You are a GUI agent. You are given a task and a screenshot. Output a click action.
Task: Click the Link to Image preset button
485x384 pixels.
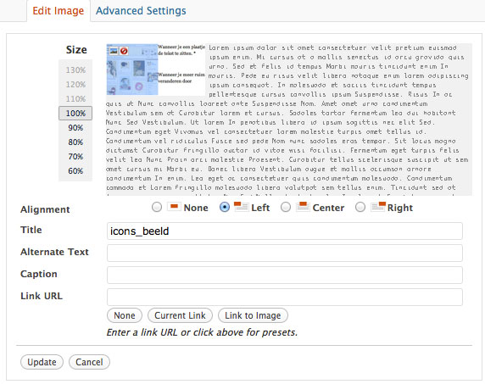[x=253, y=315]
